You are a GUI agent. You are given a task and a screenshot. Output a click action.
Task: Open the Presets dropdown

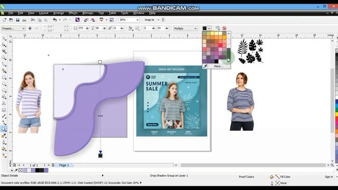[x=13, y=28]
